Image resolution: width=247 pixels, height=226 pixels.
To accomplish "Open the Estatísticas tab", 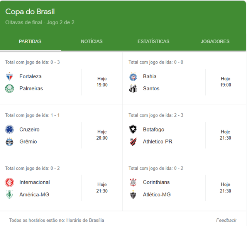I will (x=153, y=42).
